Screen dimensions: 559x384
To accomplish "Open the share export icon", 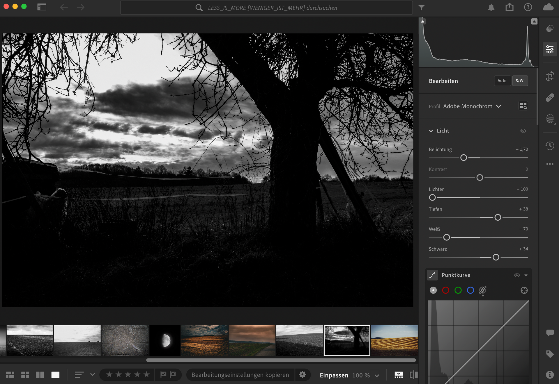I will pyautogui.click(x=509, y=7).
